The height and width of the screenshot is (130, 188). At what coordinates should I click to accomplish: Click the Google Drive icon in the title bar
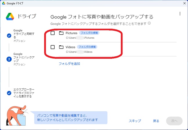[3, 3]
